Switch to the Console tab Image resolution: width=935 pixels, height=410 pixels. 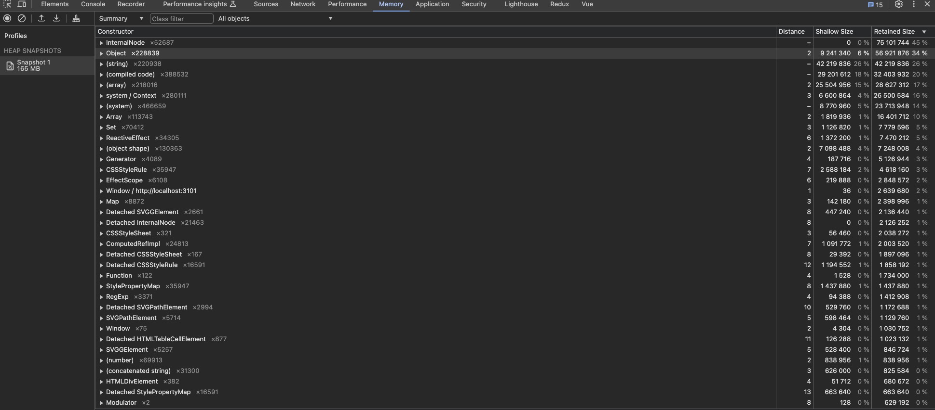point(93,4)
